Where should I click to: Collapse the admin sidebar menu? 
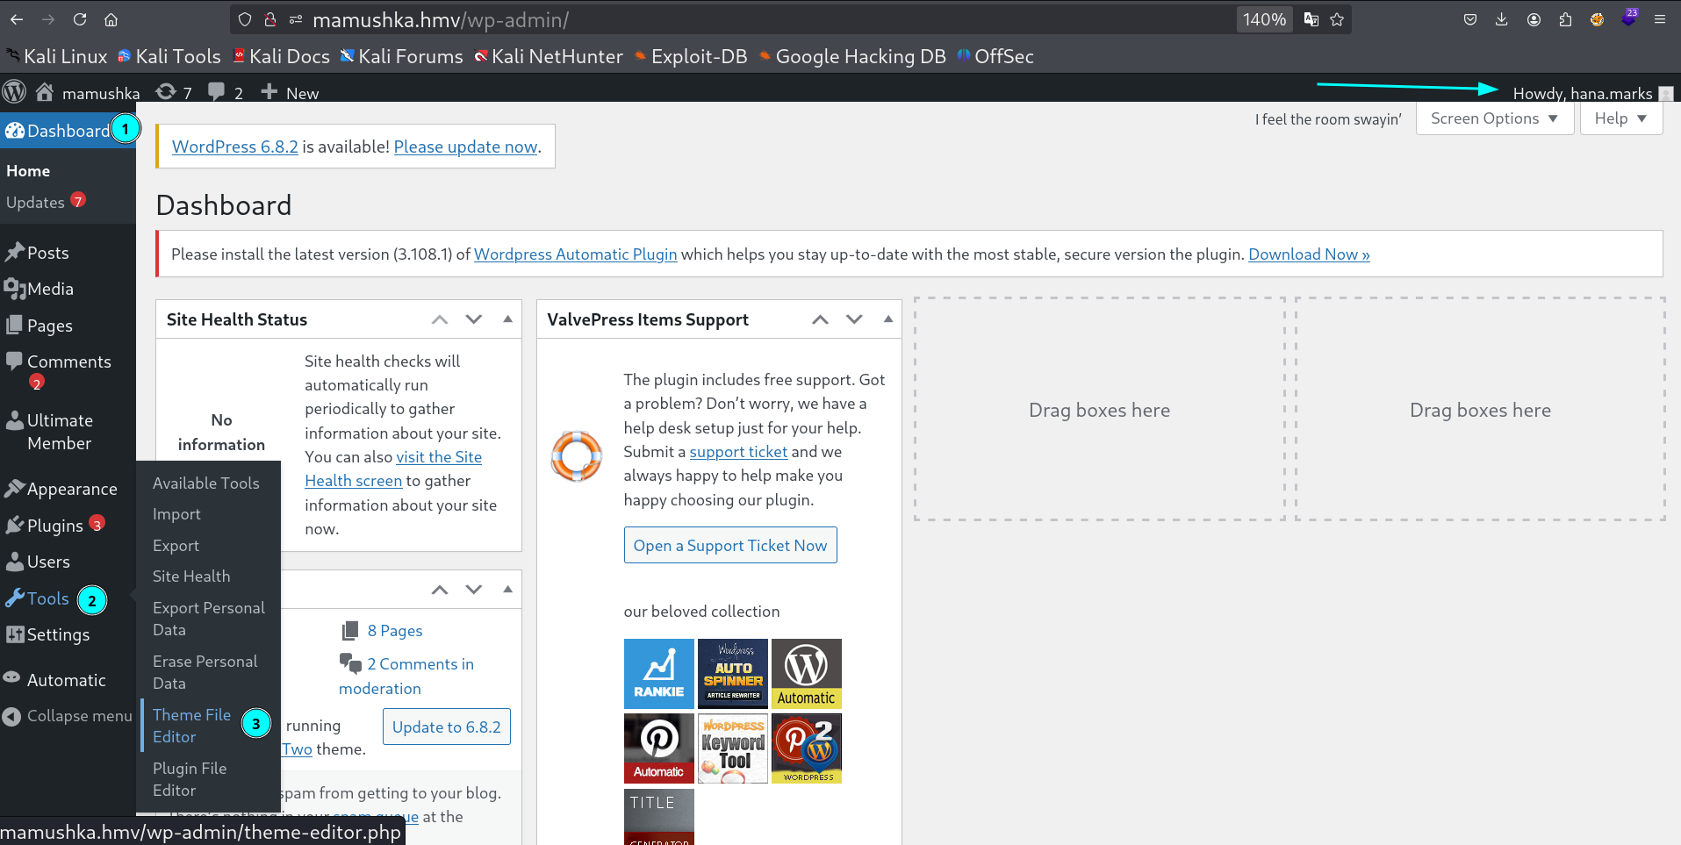click(x=68, y=716)
